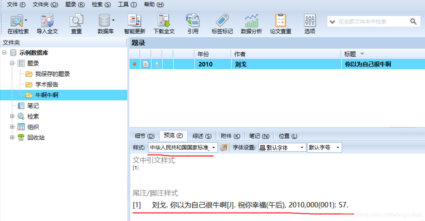The width and height of the screenshot is (425, 221).
Task: Open the 引用 citation tool
Action: pos(193,24)
